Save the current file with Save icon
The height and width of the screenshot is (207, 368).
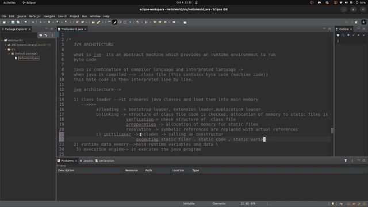point(13,22)
